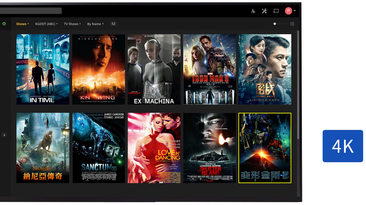Image resolution: width=366 pixels, height=205 pixels.
Task: Open the settings wrench icon
Action: tap(264, 11)
